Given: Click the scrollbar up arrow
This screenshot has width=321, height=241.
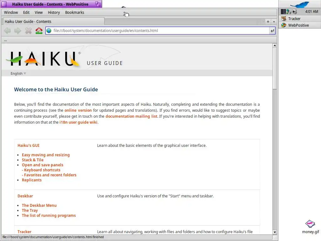Looking at the screenshot, I should click(275, 46).
